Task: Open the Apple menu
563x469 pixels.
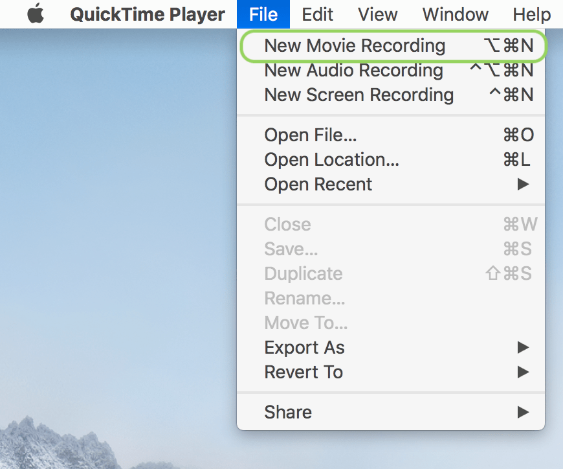Action: click(35, 14)
